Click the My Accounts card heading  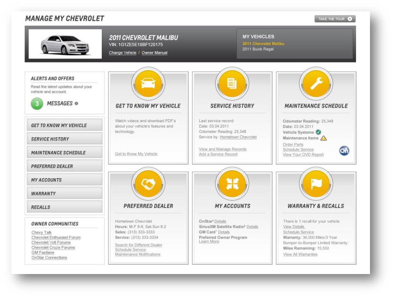tap(232, 206)
